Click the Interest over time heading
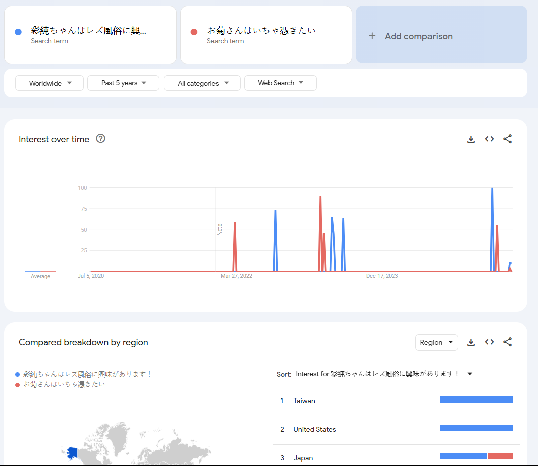Image resolution: width=538 pixels, height=466 pixels. [54, 139]
